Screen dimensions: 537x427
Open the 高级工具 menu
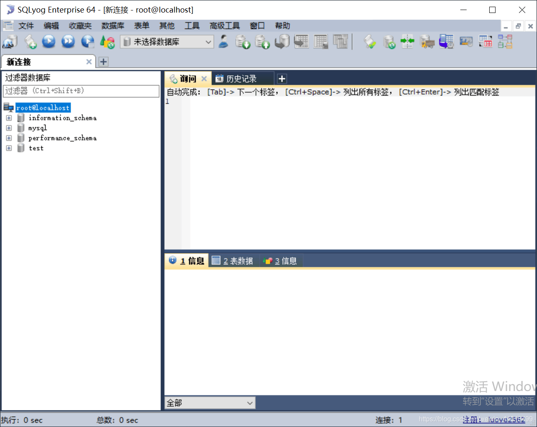225,26
